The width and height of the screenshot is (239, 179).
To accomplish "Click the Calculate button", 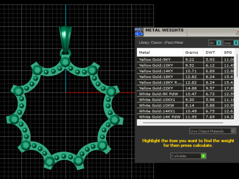I will tap(188, 156).
